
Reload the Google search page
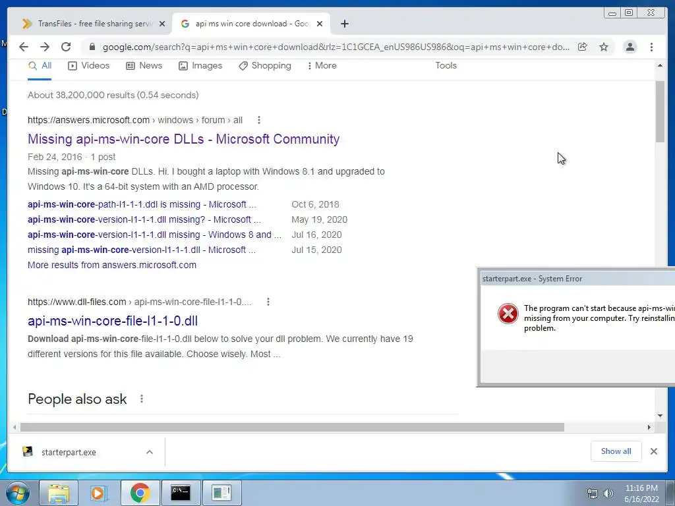click(x=66, y=47)
